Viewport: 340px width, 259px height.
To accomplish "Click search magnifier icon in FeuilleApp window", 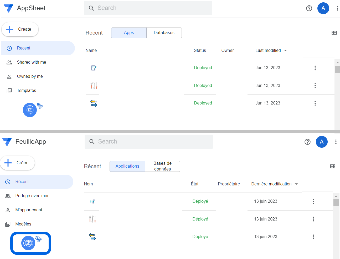I will pyautogui.click(x=92, y=142).
